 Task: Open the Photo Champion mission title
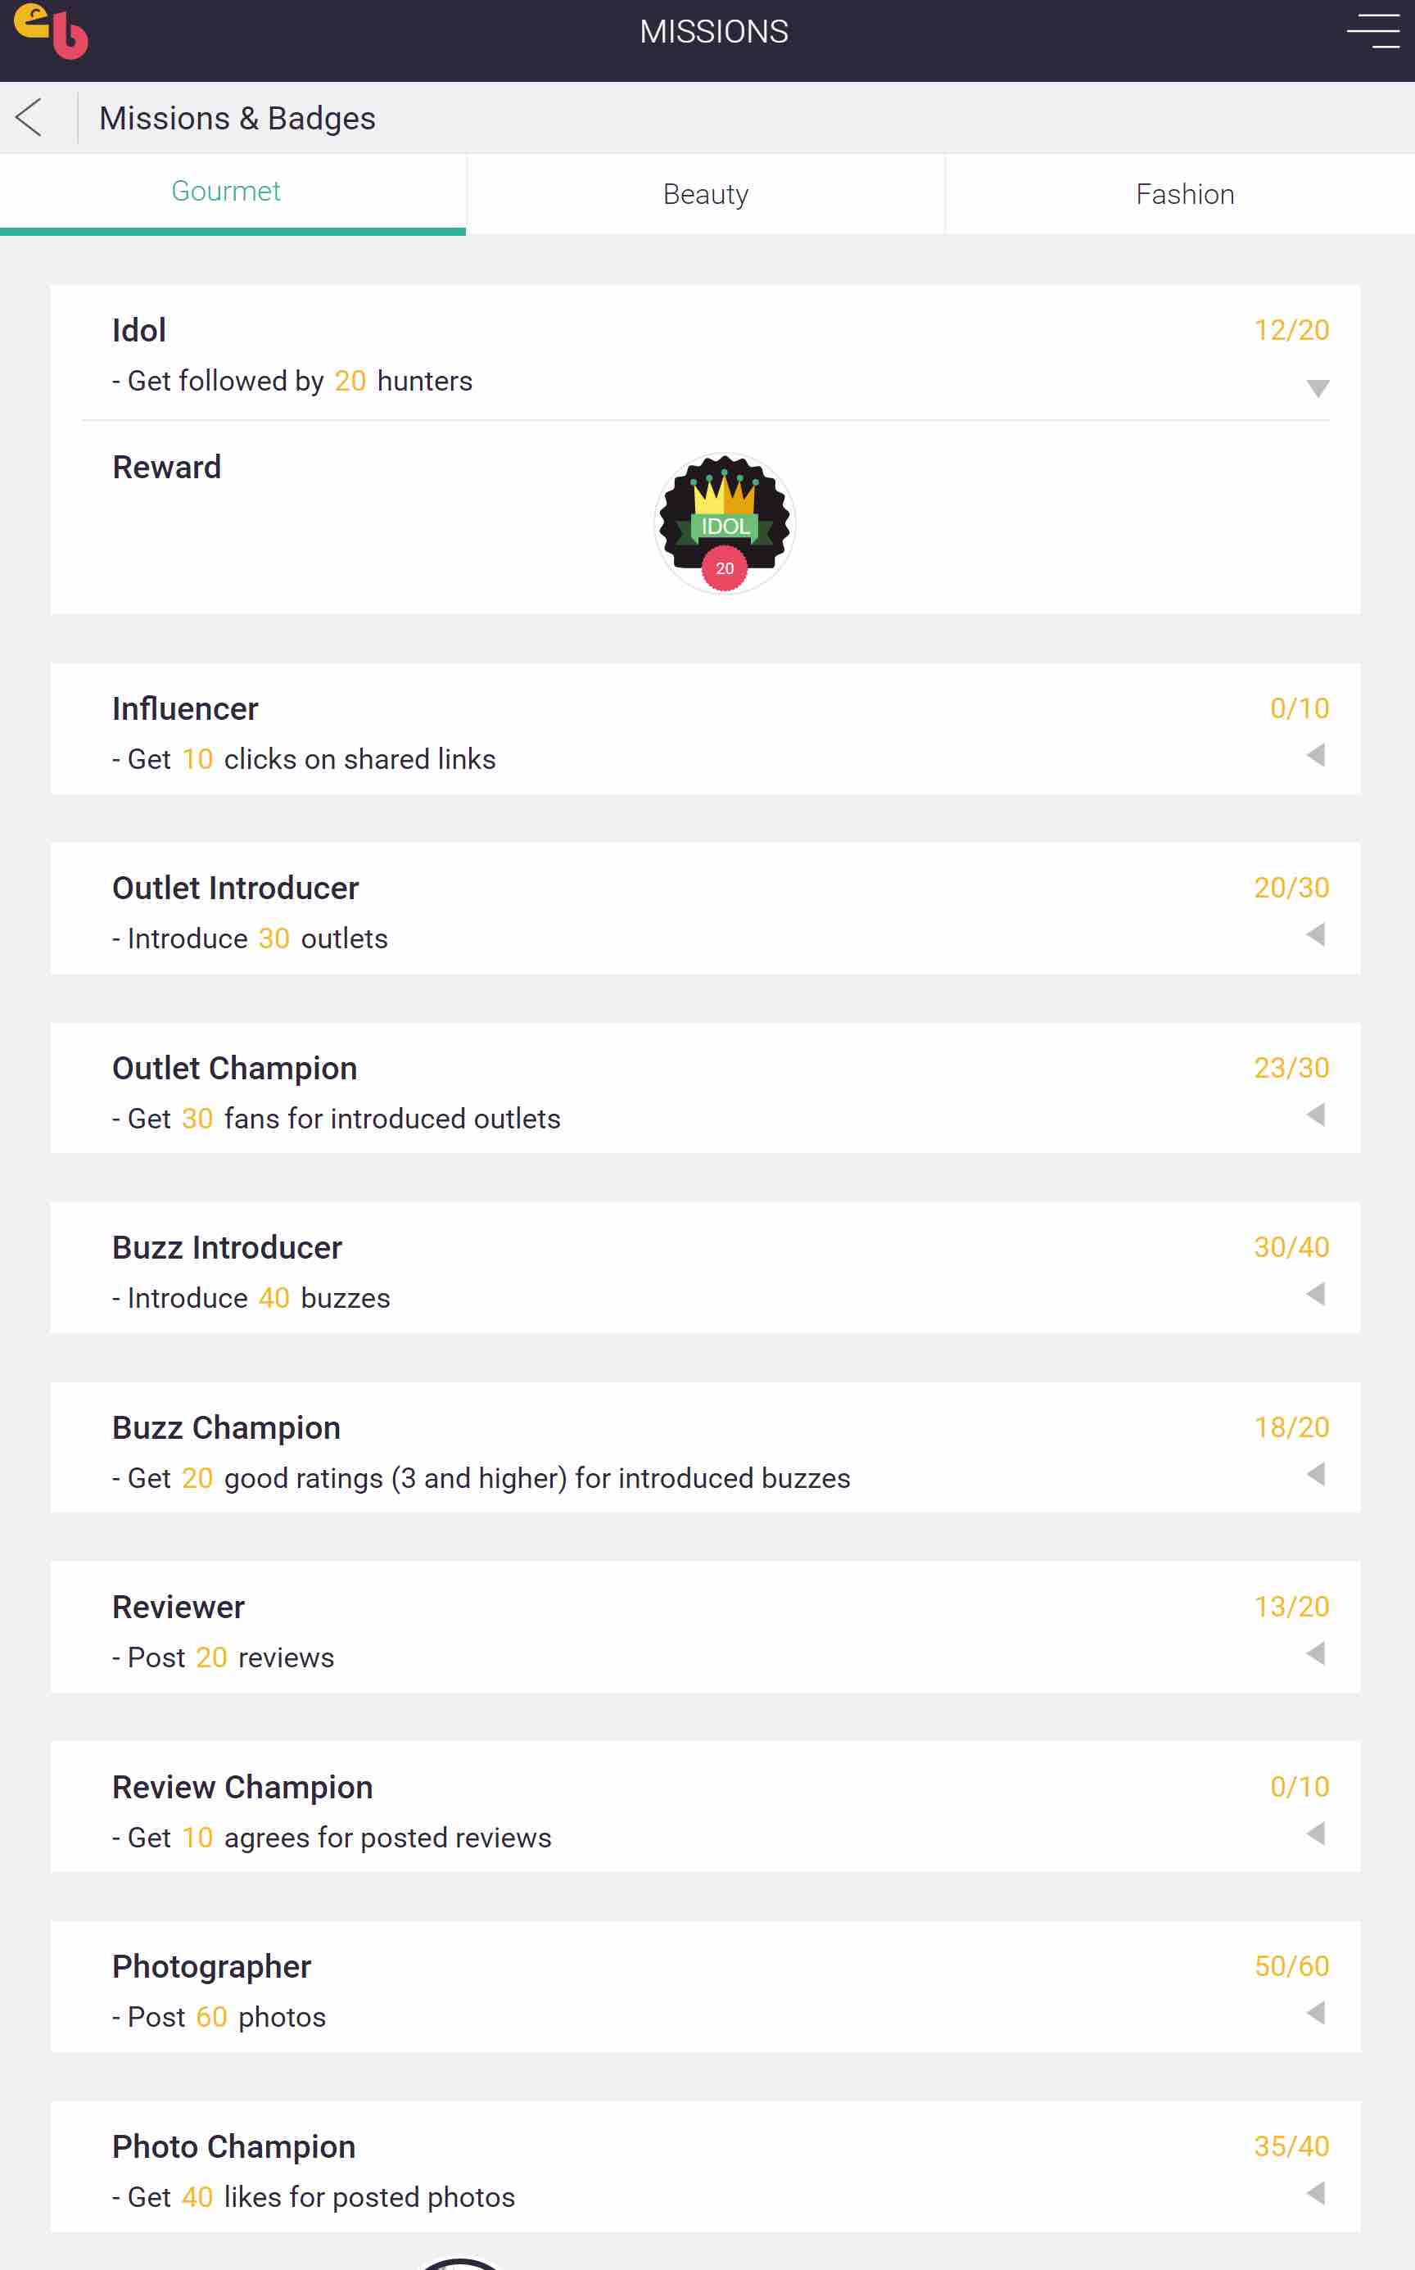click(234, 2146)
